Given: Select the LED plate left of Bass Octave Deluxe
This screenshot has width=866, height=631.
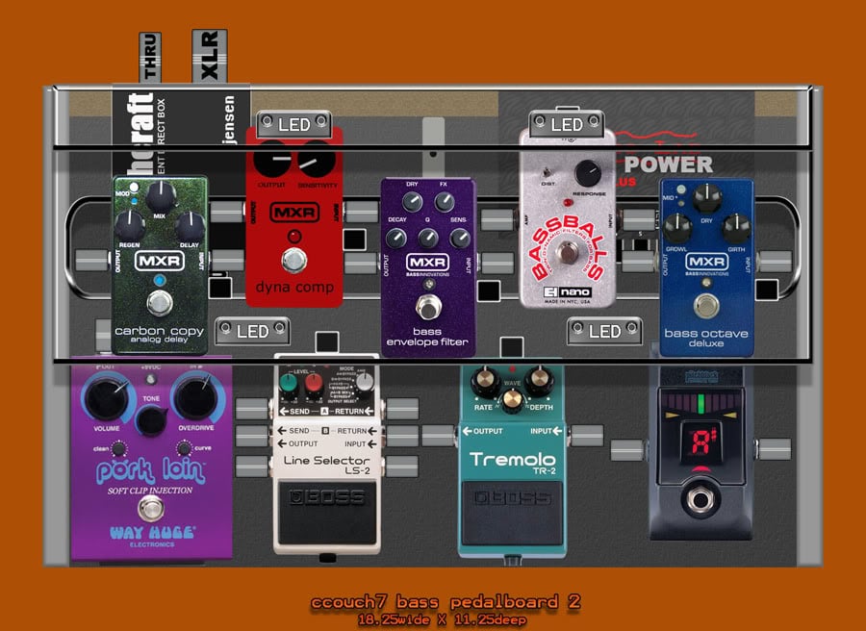Looking at the screenshot, I should click(604, 331).
